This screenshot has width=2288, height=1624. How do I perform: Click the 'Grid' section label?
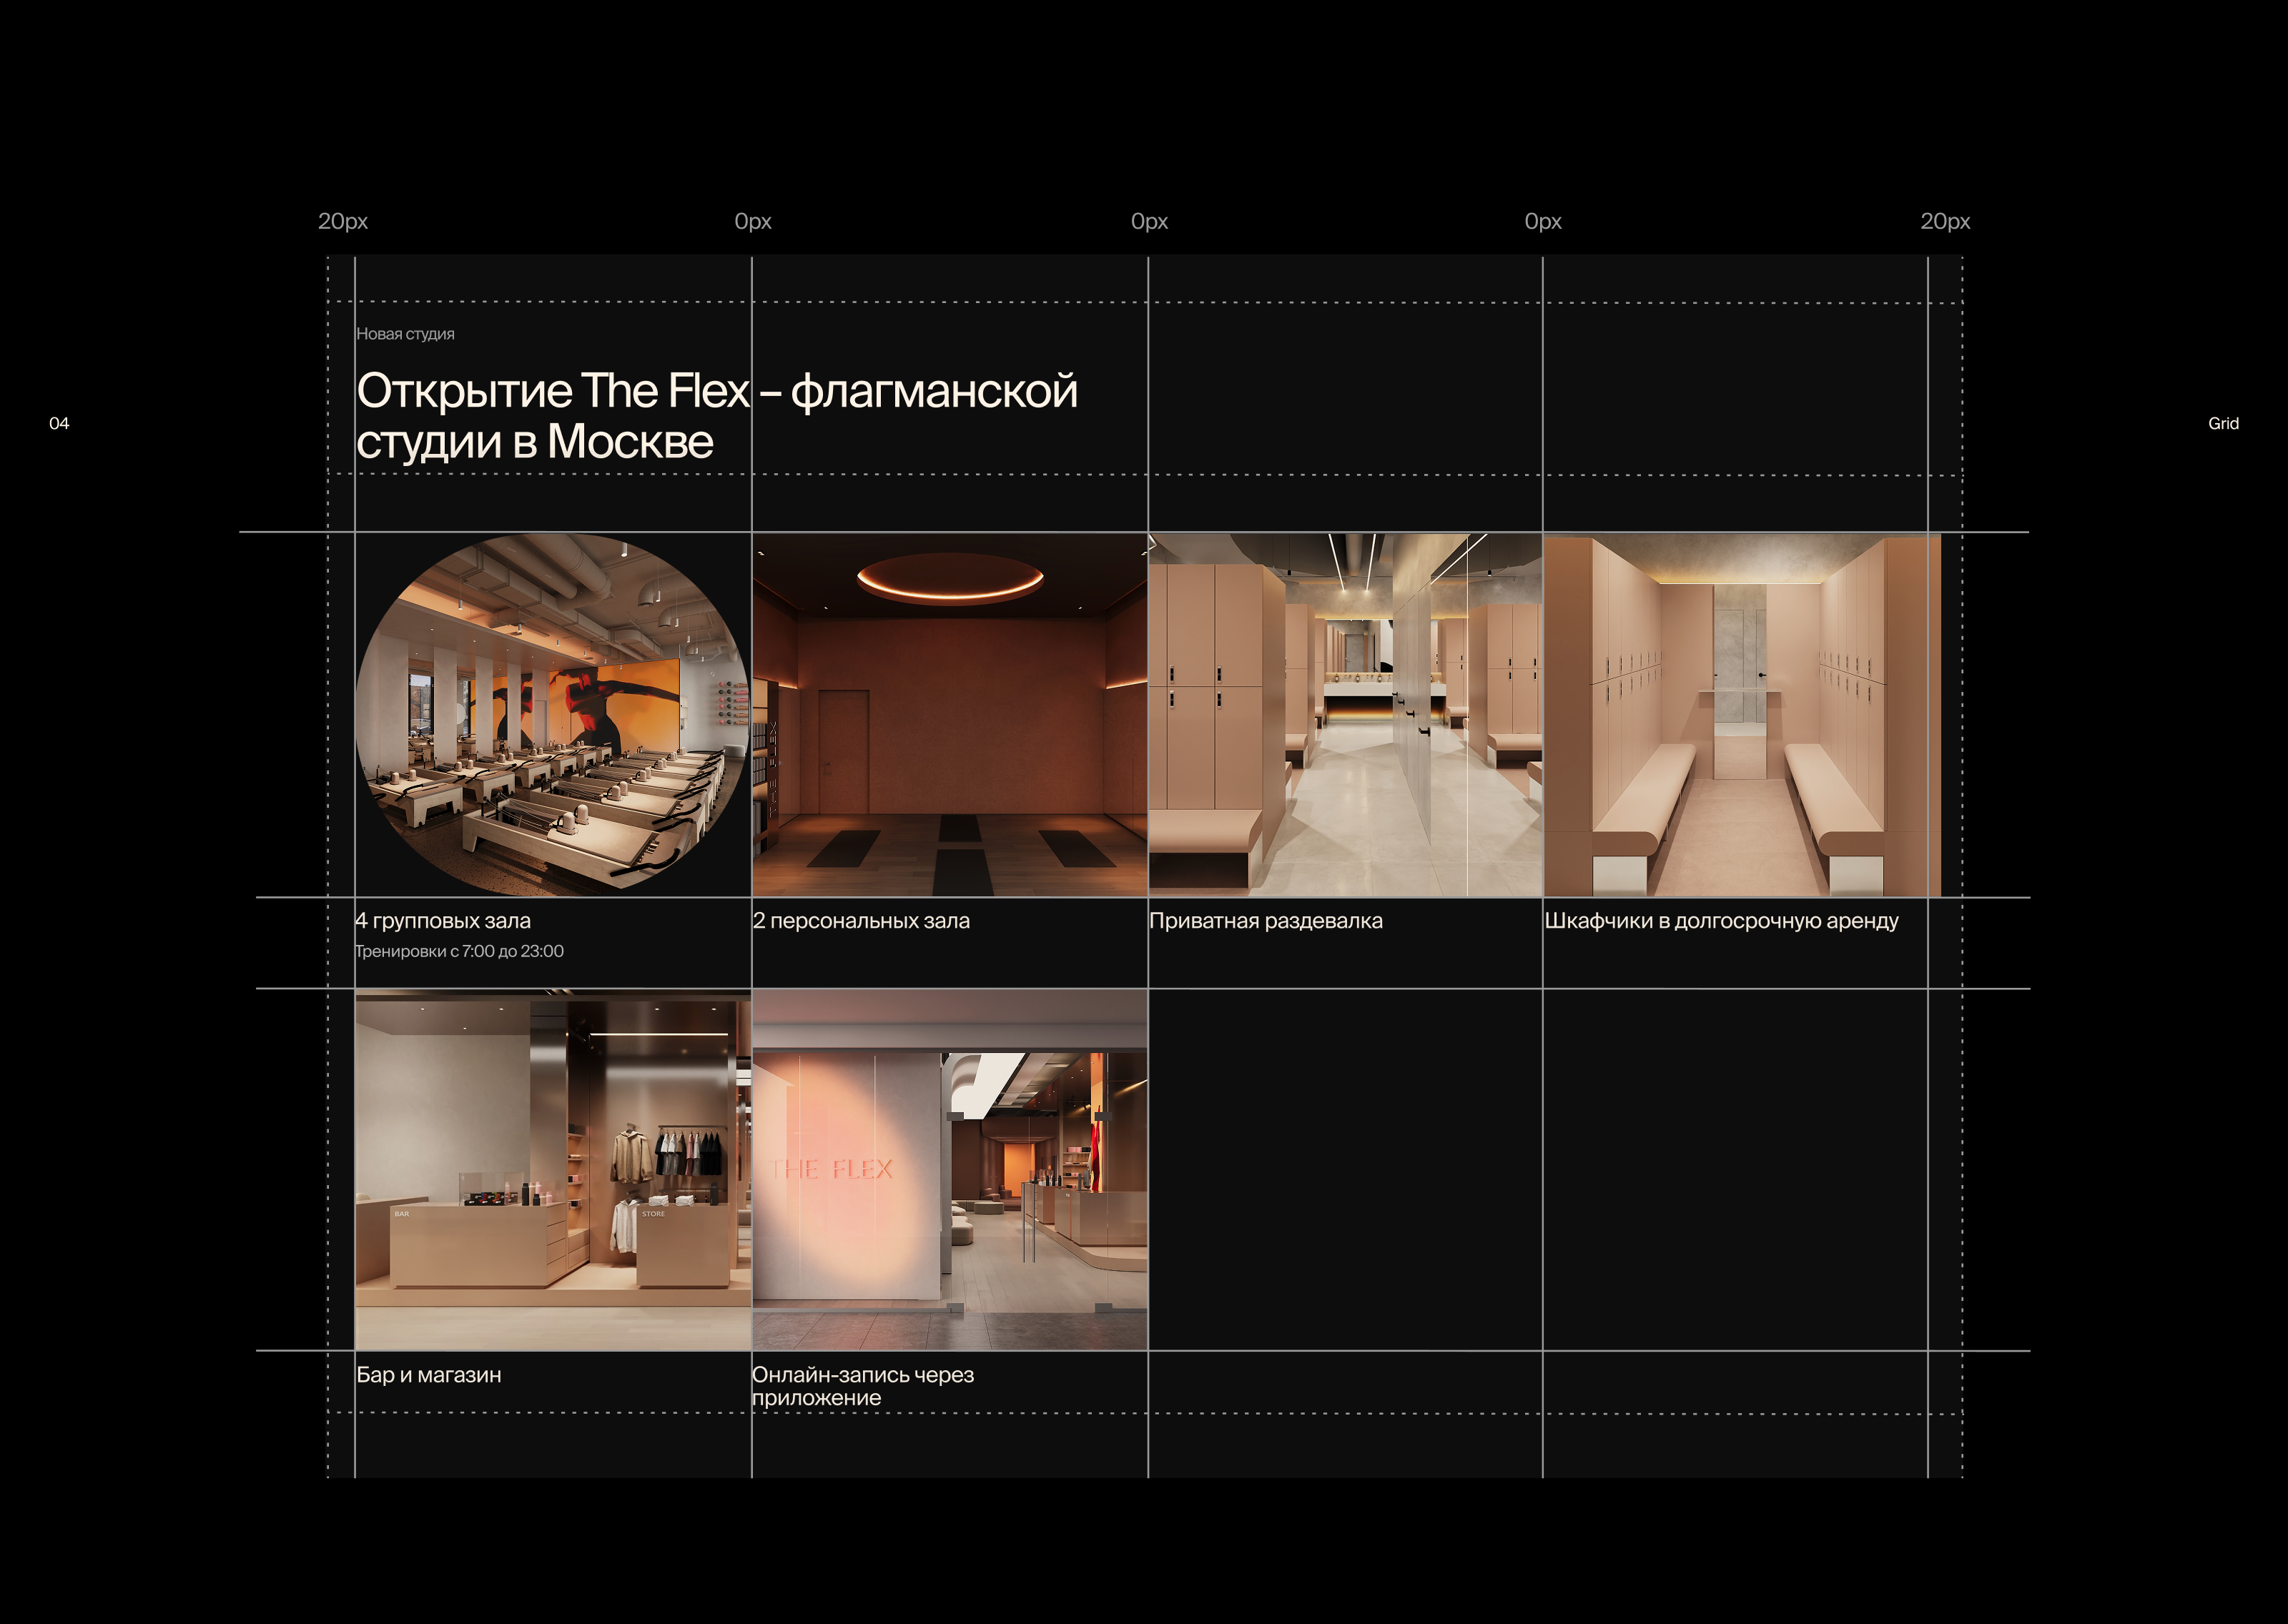(2223, 423)
